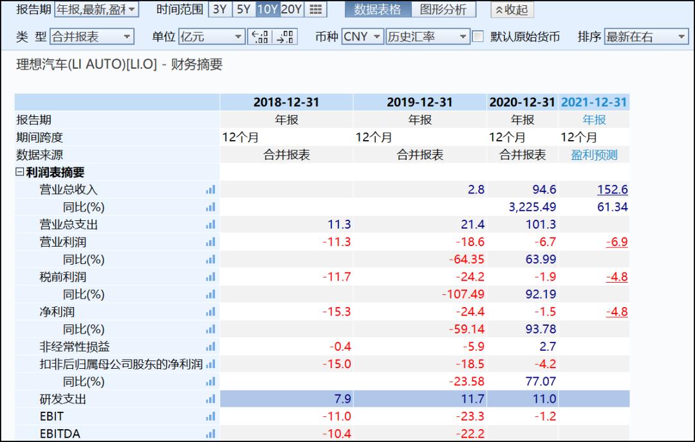The image size is (695, 442).
Task: Switch to 数据表格 tab
Action: [378, 9]
